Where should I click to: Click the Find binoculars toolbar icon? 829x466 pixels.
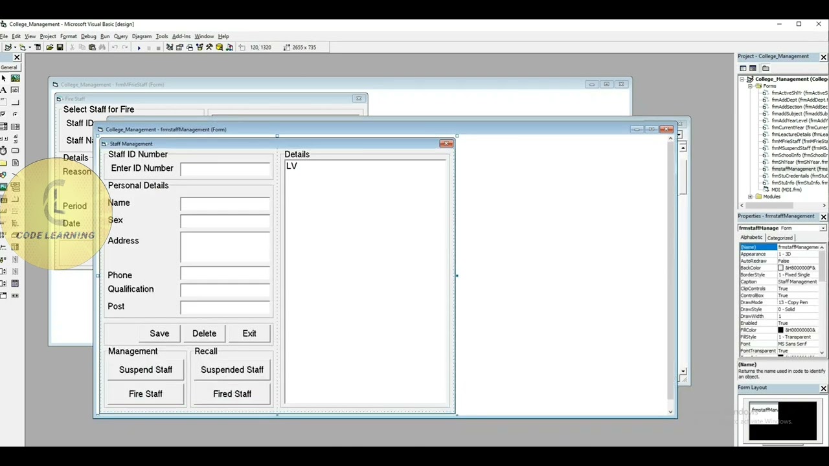click(x=102, y=47)
